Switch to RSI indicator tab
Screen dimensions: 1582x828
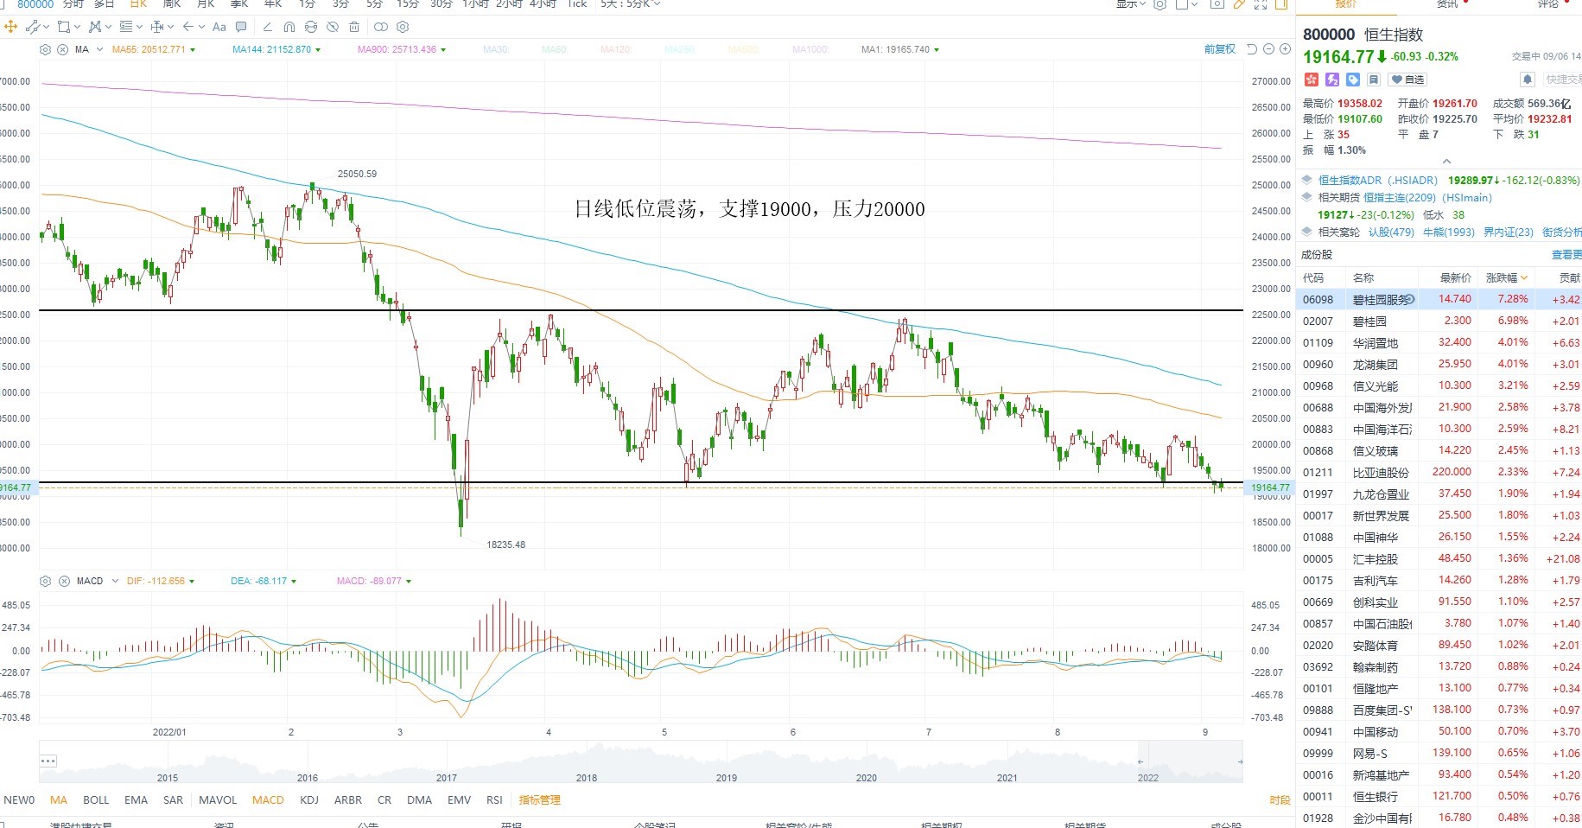pyautogui.click(x=494, y=799)
